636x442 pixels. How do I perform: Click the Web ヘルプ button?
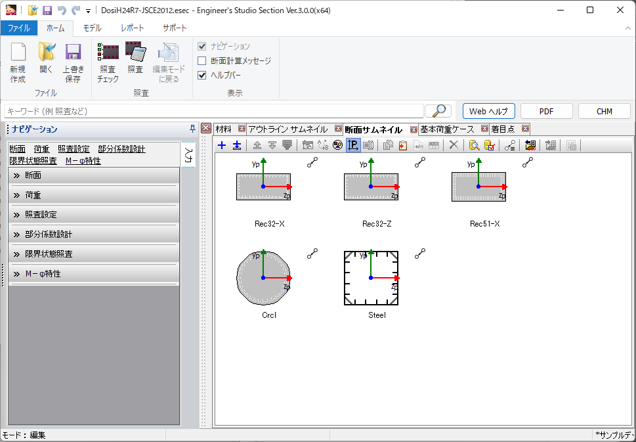[x=488, y=112]
